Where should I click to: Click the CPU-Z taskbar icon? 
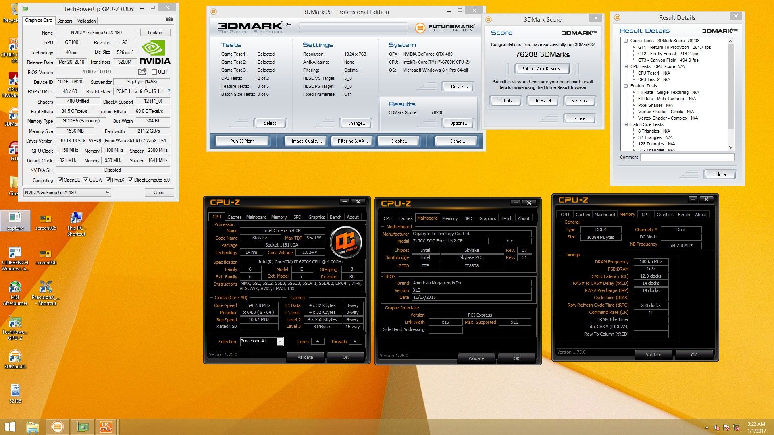tap(106, 427)
